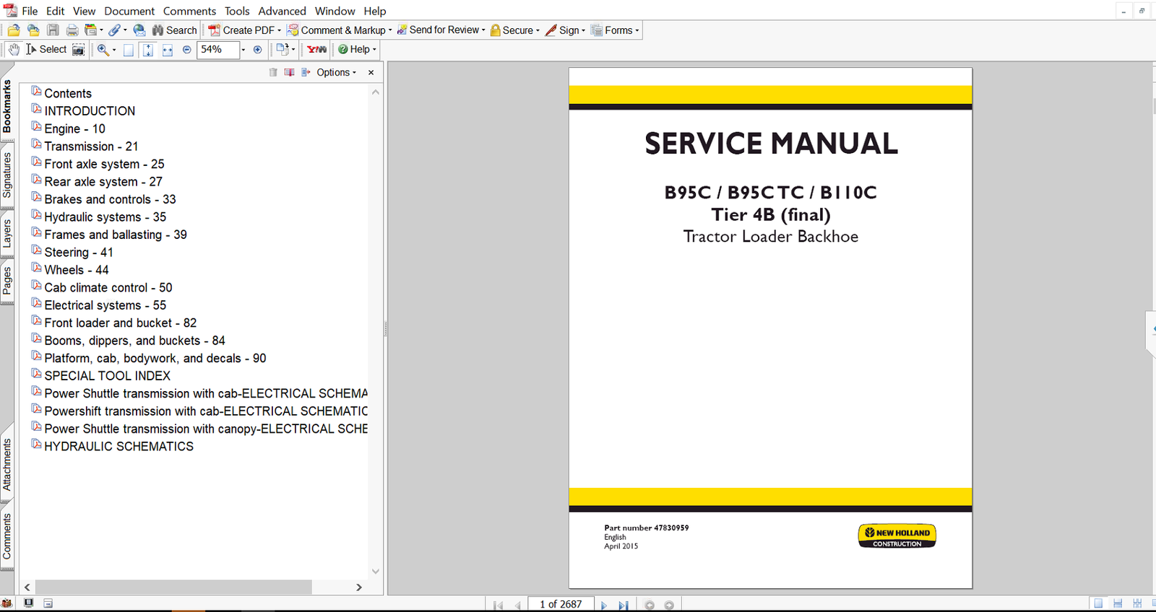The height and width of the screenshot is (612, 1156).
Task: Go to the last page
Action: click(x=623, y=605)
